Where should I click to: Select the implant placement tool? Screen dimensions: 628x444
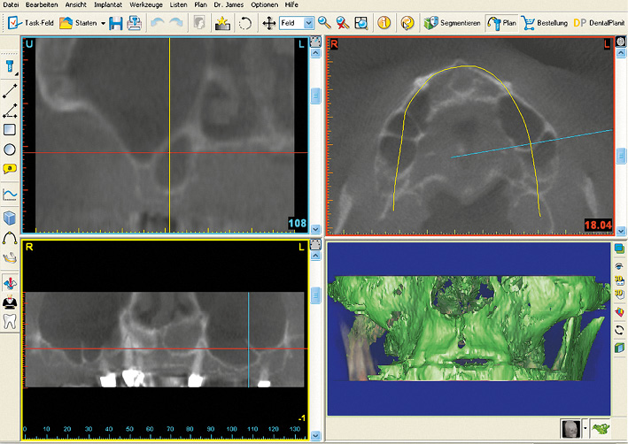pyautogui.click(x=10, y=65)
